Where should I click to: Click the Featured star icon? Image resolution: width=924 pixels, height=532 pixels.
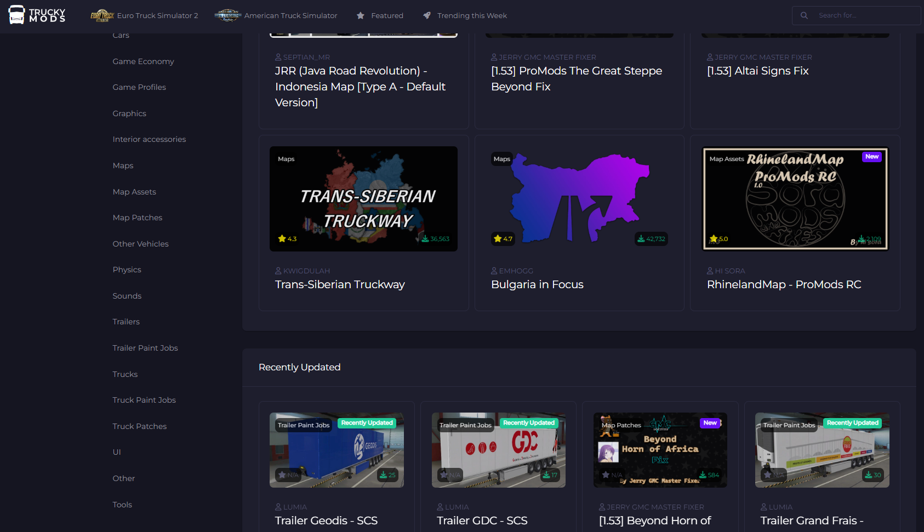[x=361, y=15]
